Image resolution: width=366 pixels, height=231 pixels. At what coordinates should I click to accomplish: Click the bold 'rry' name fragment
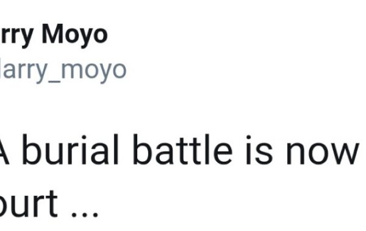[16, 36]
